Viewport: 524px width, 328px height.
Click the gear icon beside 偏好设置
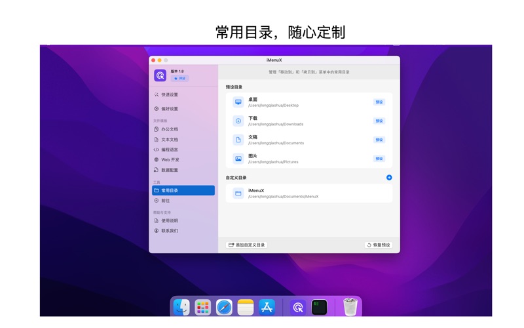156,109
